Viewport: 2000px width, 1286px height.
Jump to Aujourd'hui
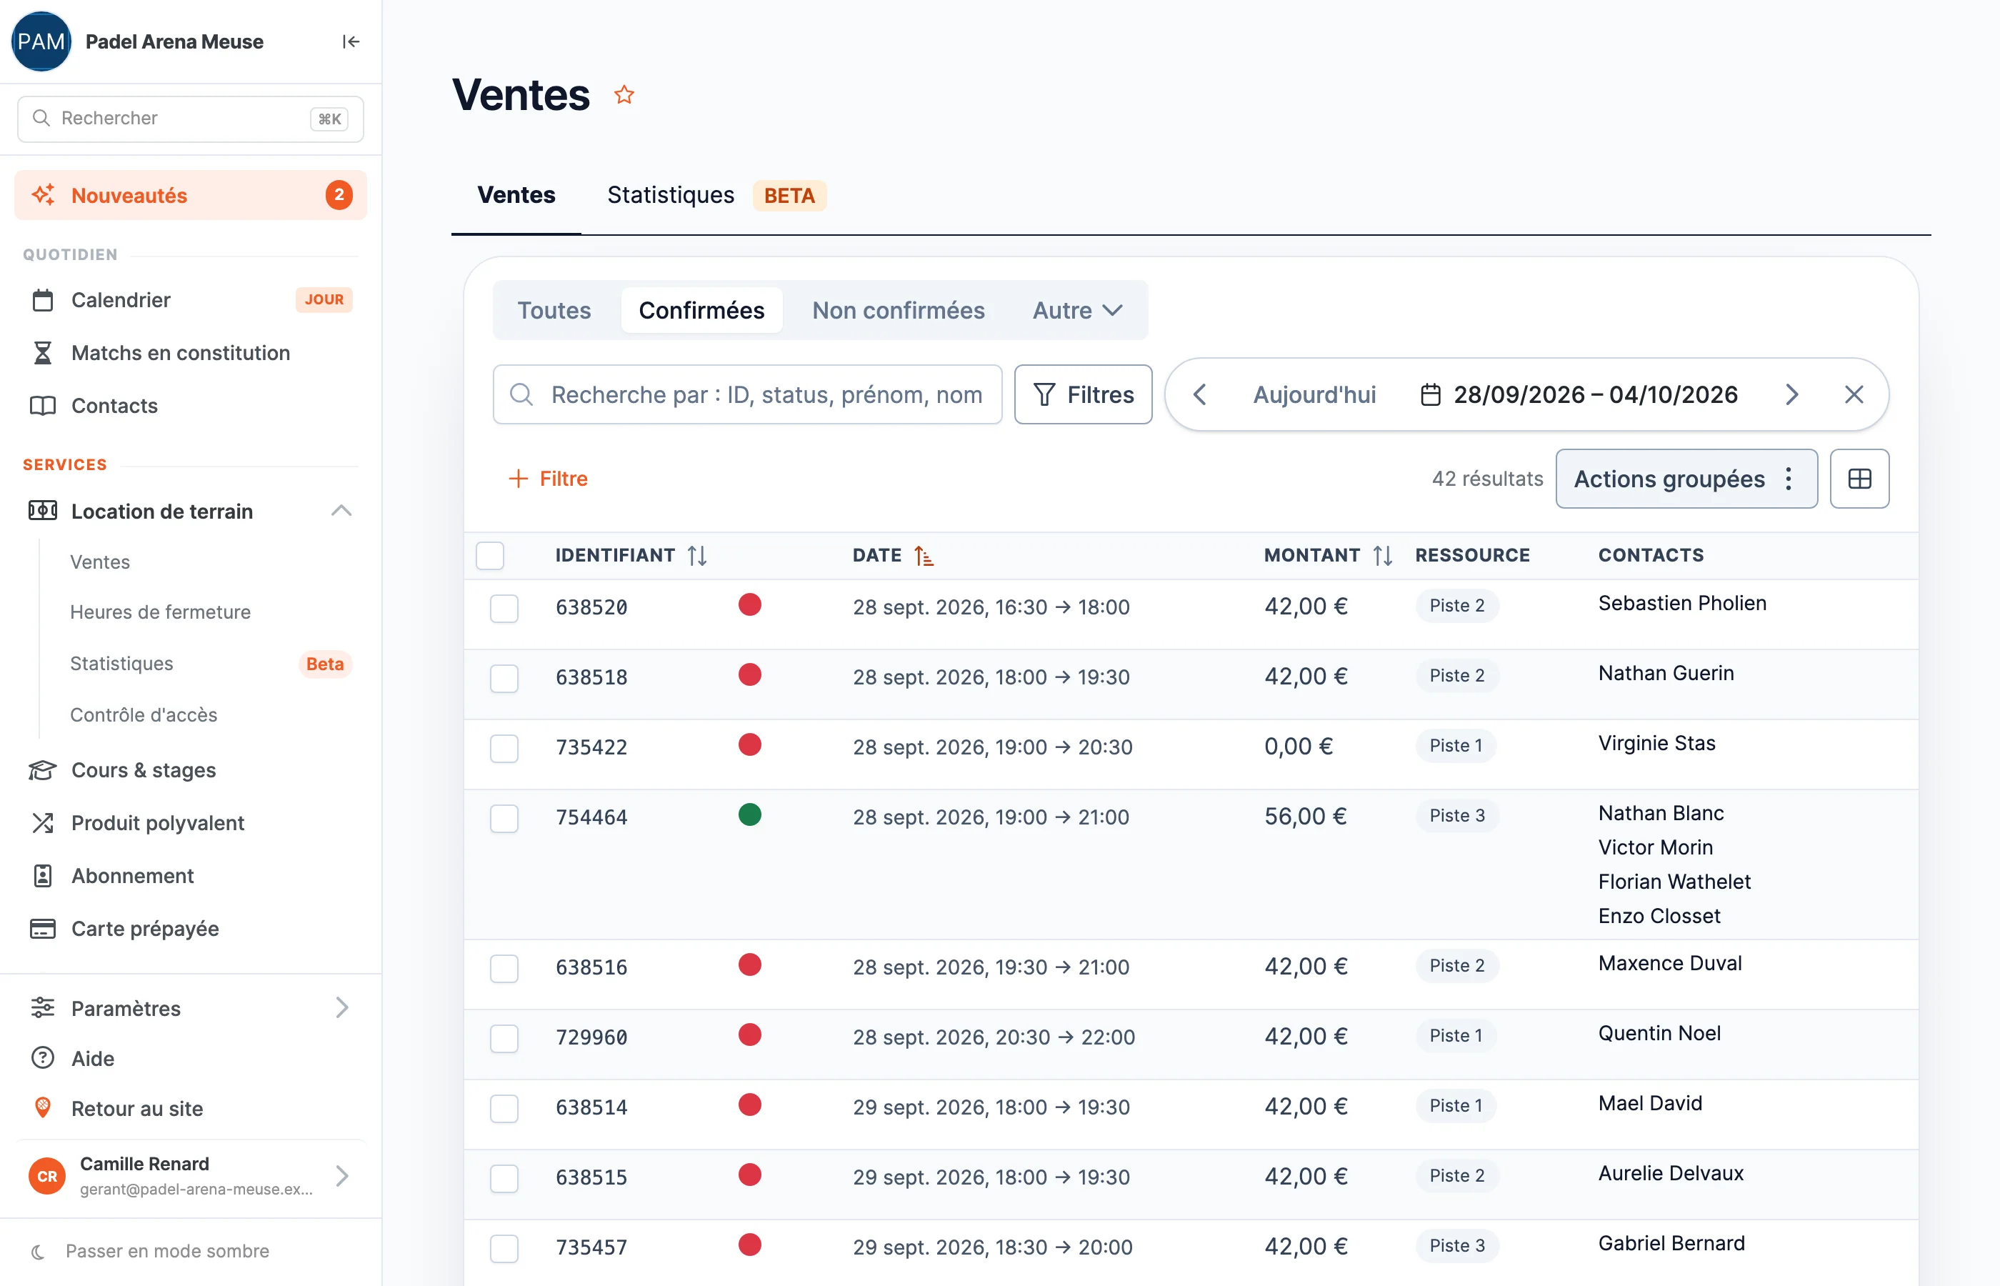click(1314, 394)
